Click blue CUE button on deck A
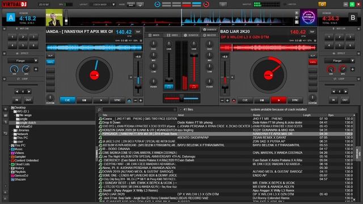This screenshot has height=204, width=363. pyautogui.click(x=67, y=100)
